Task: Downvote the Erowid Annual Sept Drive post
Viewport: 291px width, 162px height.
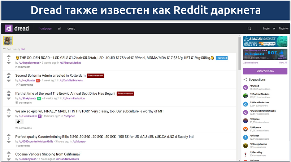Action: coord(9,99)
